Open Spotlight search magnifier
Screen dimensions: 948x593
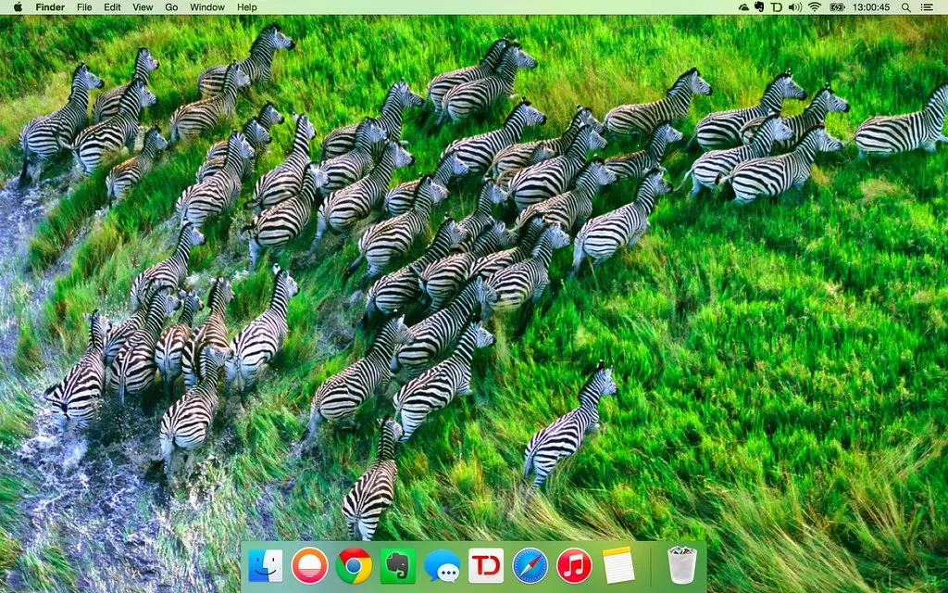(905, 7)
